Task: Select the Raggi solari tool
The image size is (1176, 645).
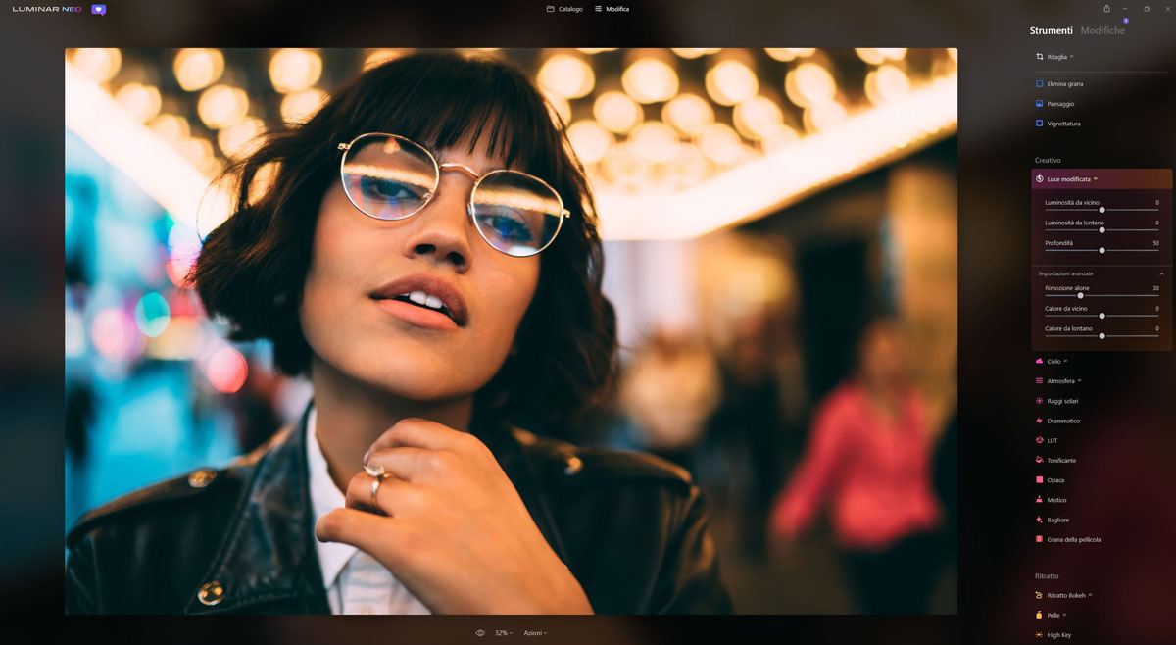Action: (1062, 401)
